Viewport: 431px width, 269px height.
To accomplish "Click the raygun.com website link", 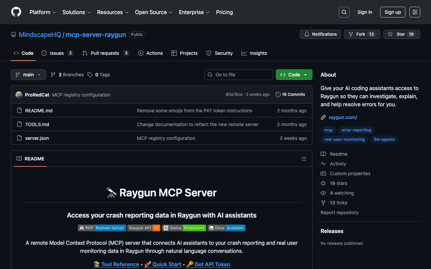I will pos(342,117).
